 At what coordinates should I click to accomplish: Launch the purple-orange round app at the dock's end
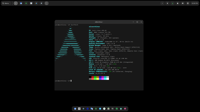click(x=125, y=109)
